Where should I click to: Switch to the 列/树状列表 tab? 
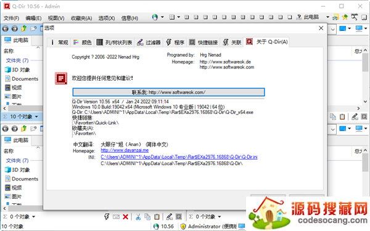click(115, 42)
